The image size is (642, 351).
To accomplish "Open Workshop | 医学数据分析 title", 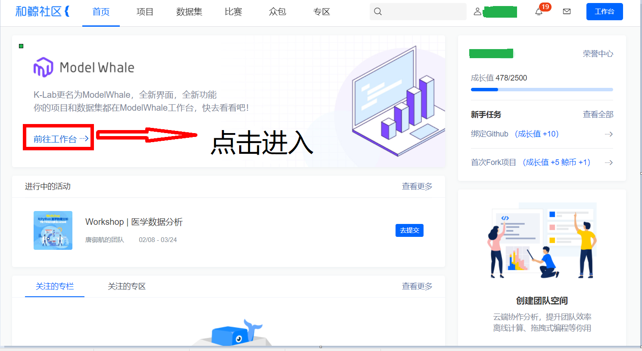I will tap(134, 222).
